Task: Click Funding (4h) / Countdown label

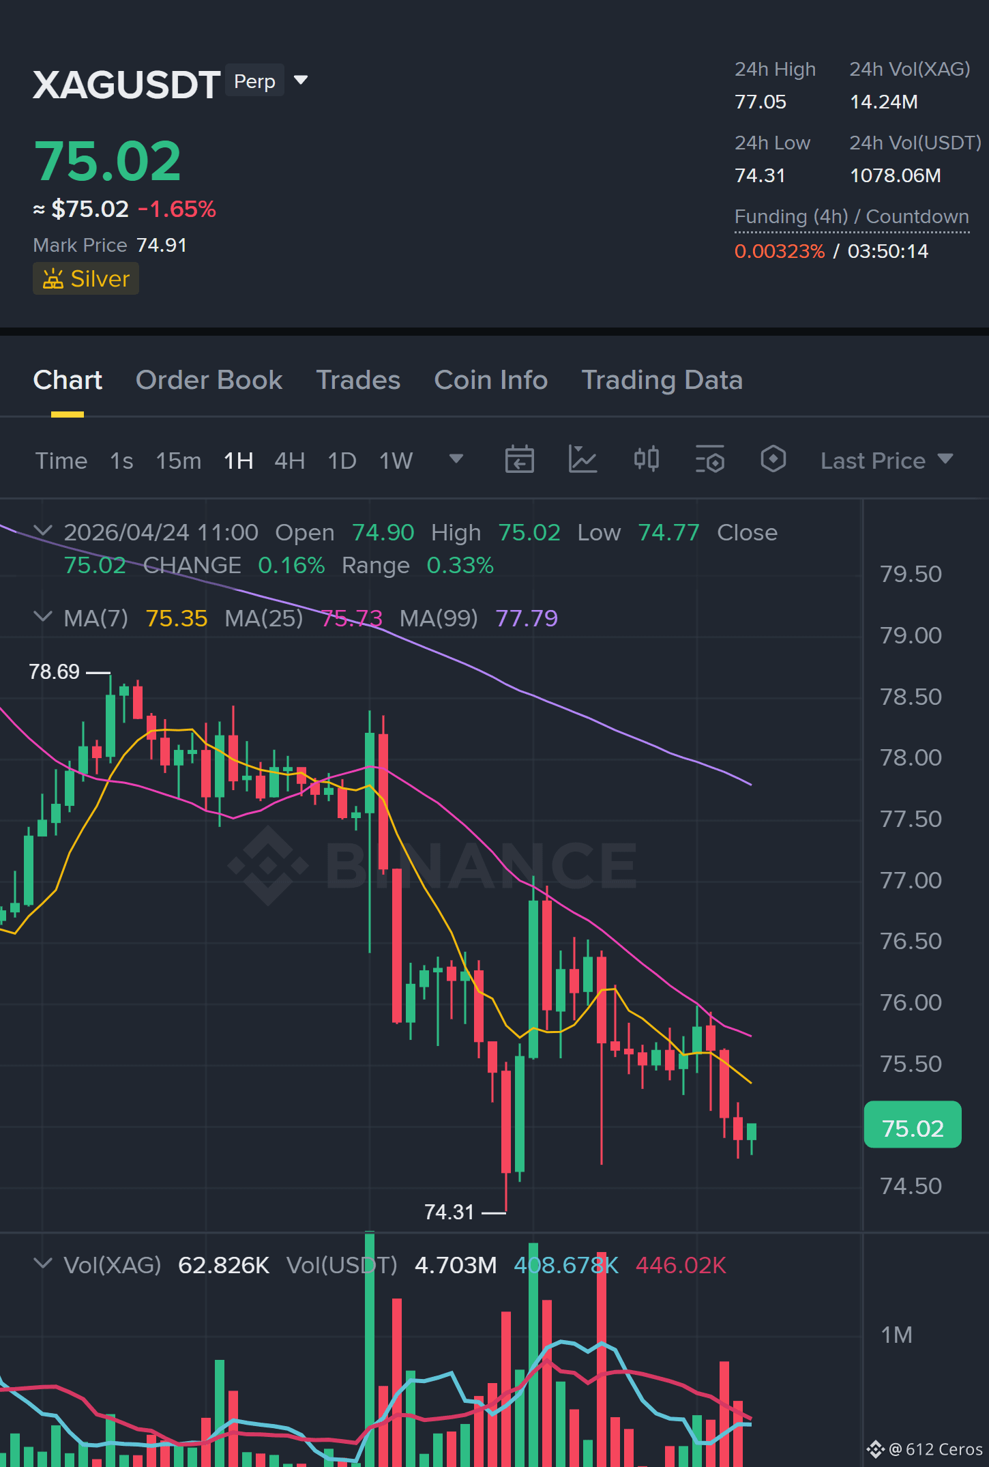Action: [x=852, y=216]
